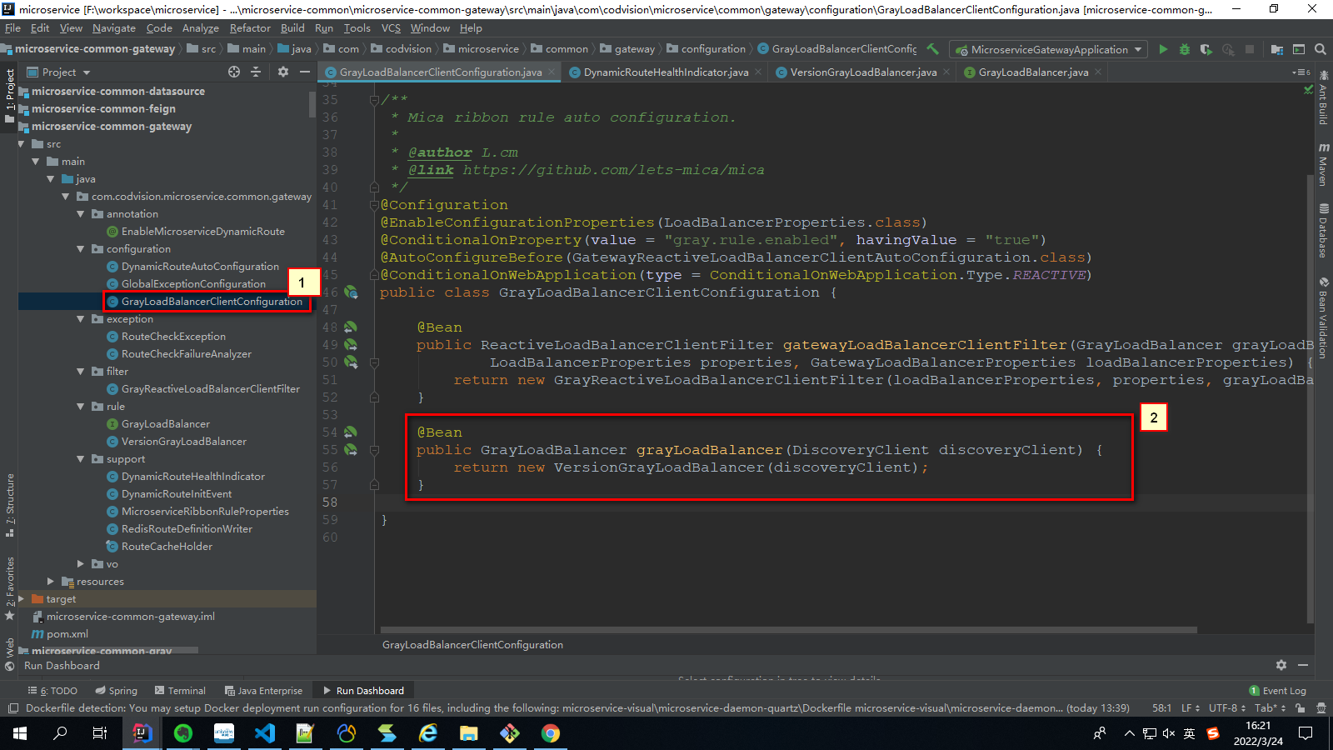Open Run Dashboard settings gear
The image size is (1333, 750).
point(1281,665)
